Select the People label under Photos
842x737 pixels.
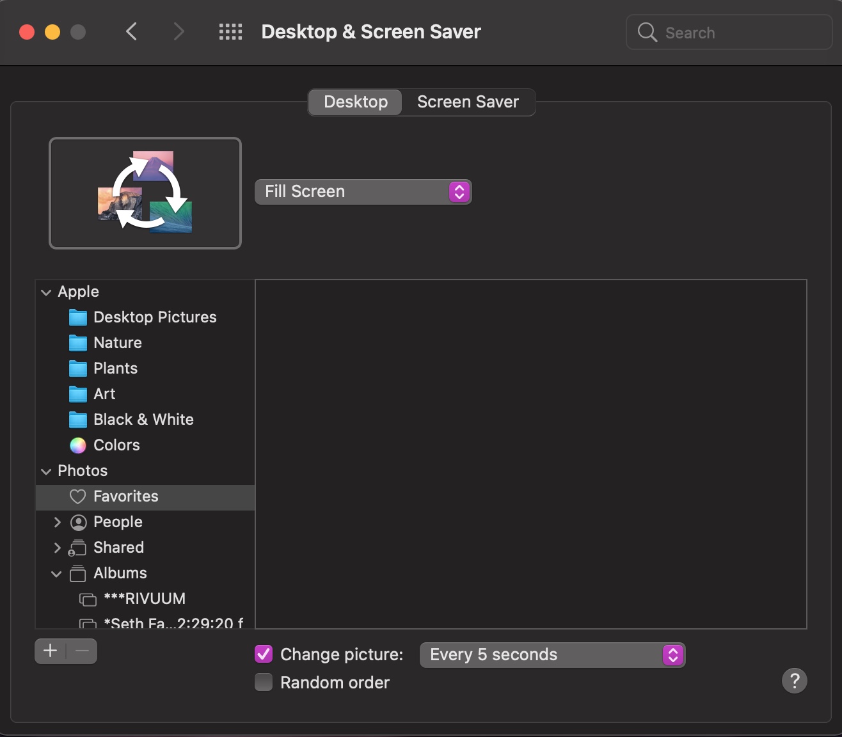(x=118, y=522)
